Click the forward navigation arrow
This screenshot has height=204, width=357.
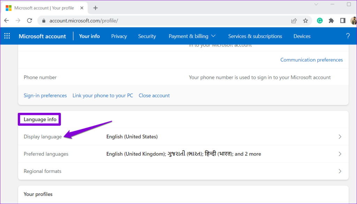point(18,21)
